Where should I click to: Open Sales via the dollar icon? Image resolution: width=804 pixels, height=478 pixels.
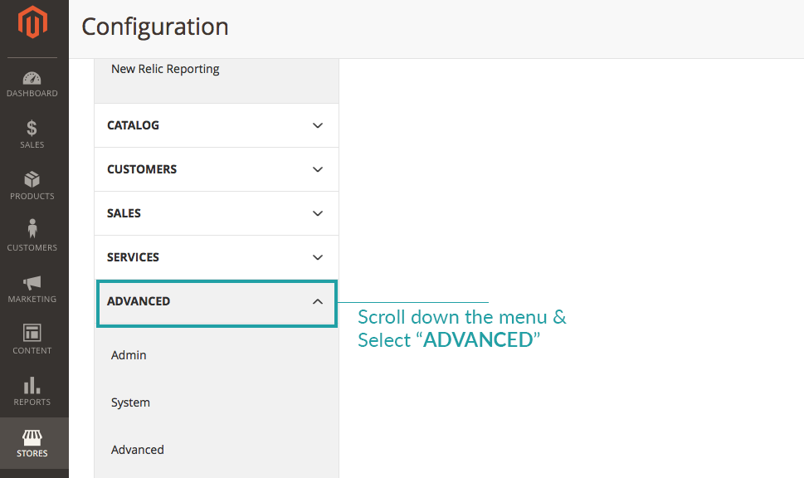click(x=32, y=129)
